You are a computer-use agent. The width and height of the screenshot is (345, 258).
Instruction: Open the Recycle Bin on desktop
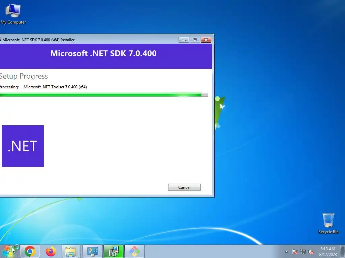pos(328,223)
